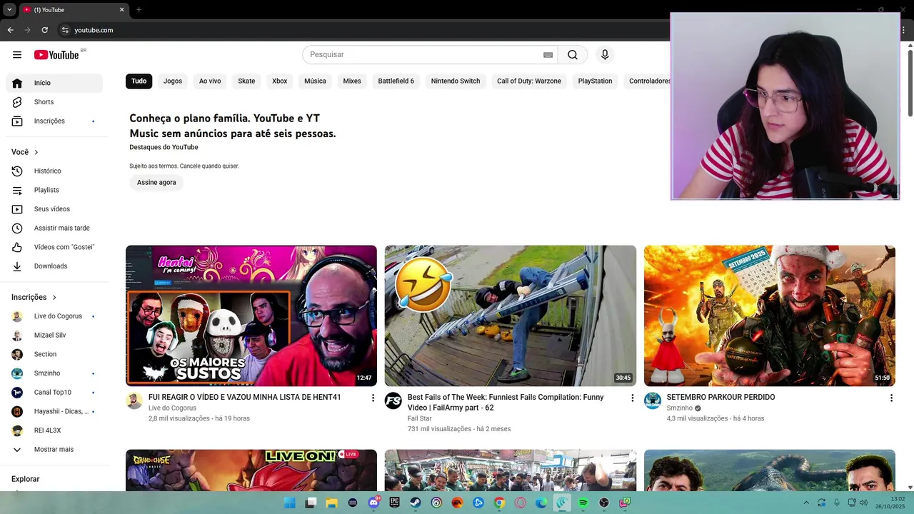Screen dimensions: 914x514
Task: Select the Skate filter chip
Action: [x=246, y=81]
